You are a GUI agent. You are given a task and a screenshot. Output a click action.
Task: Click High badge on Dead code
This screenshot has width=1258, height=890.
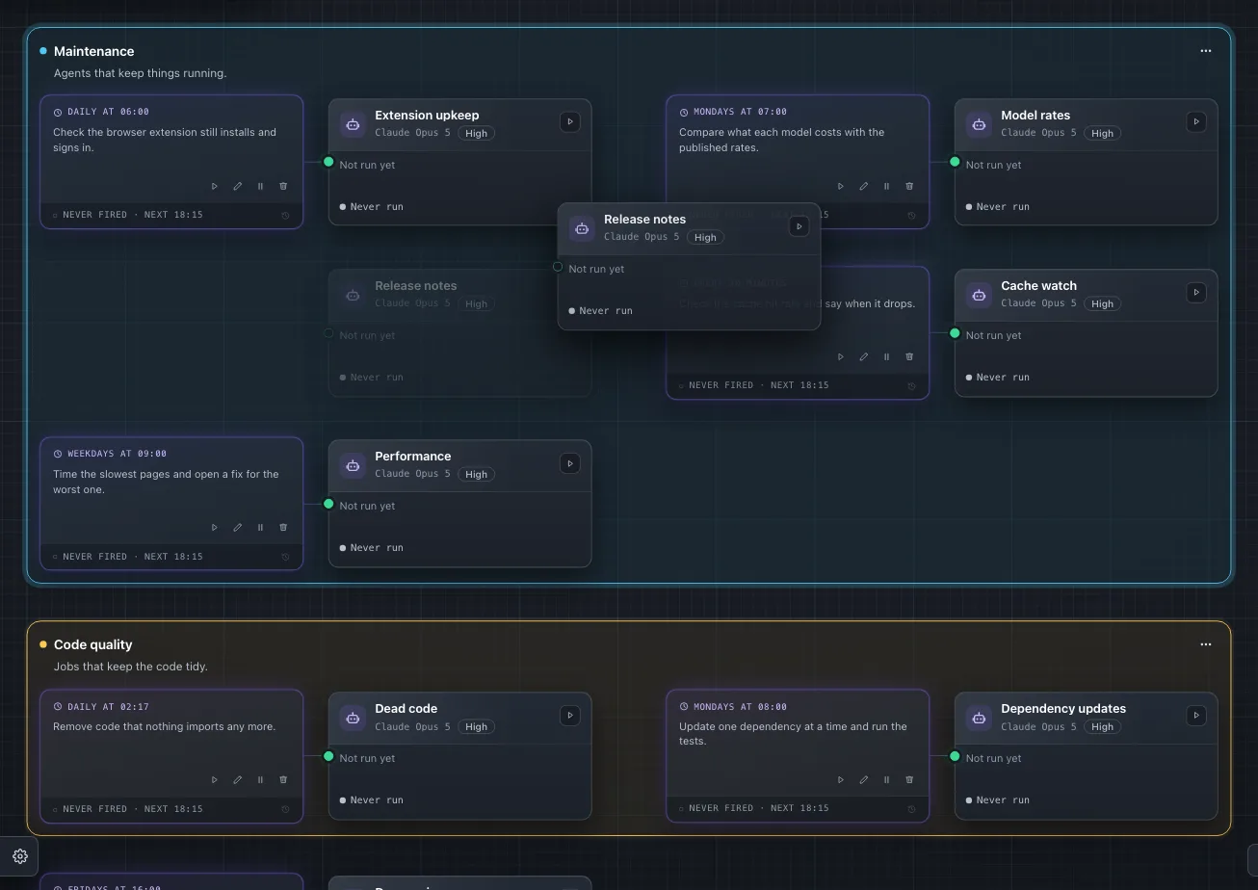tap(476, 726)
